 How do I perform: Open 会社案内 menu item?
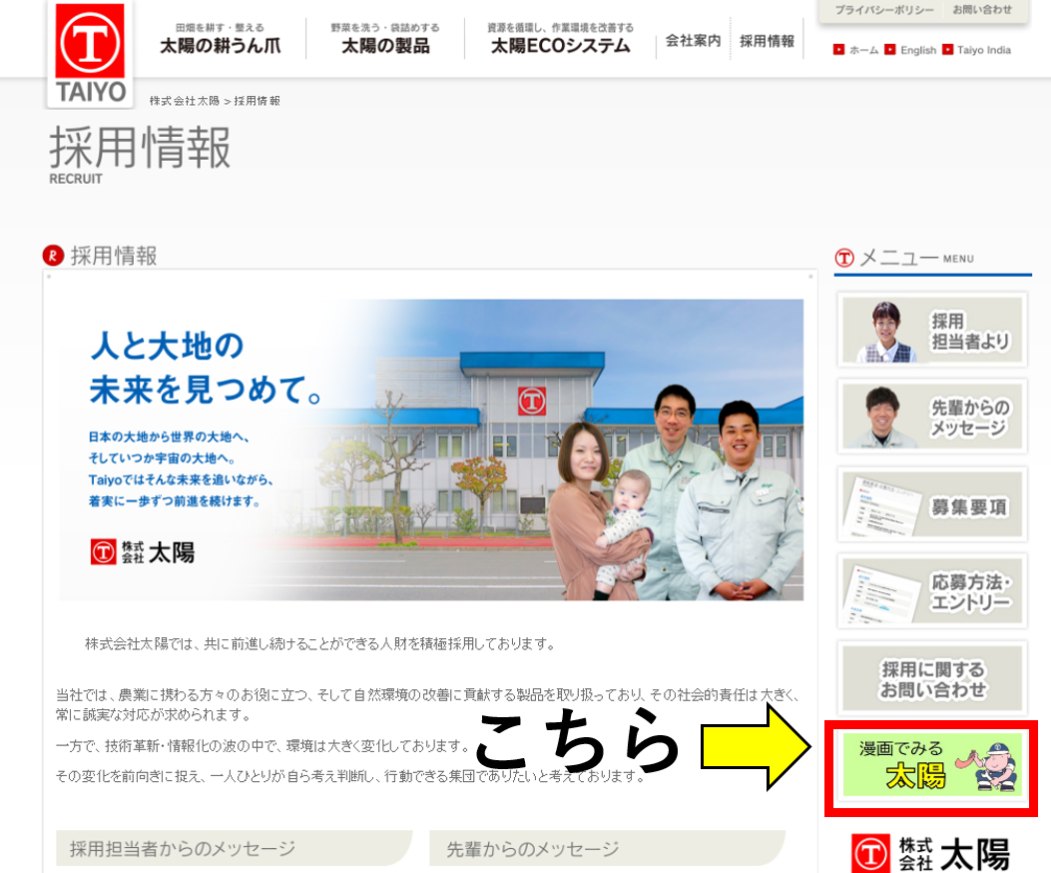(x=693, y=41)
